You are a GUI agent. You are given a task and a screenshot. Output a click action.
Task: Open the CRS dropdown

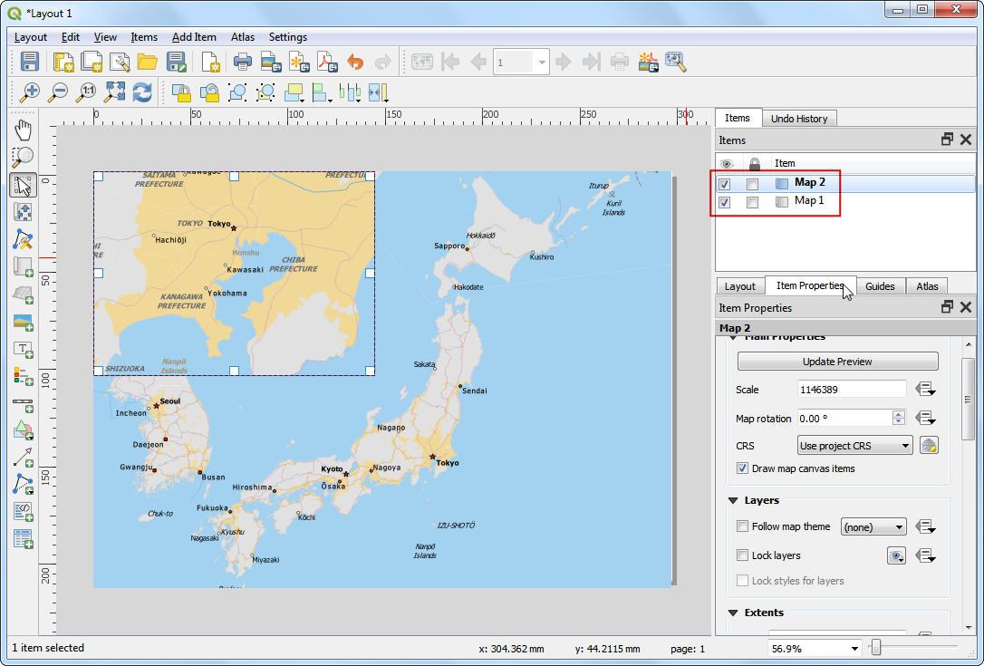854,446
